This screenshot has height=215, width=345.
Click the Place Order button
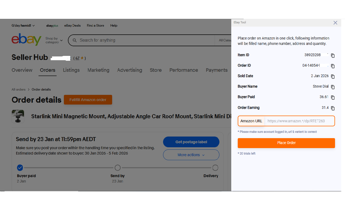(286, 143)
